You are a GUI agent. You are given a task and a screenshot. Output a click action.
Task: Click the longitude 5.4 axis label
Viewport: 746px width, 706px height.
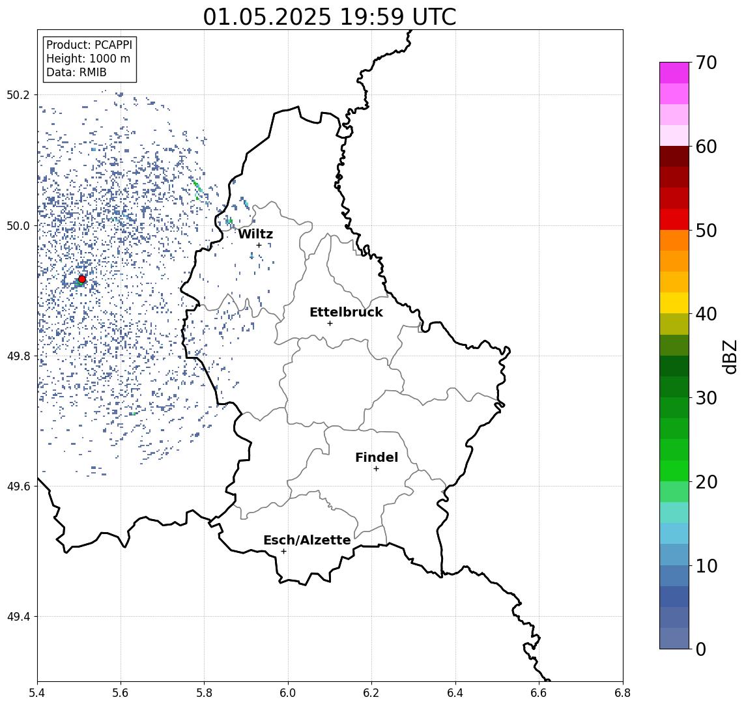click(x=37, y=693)
